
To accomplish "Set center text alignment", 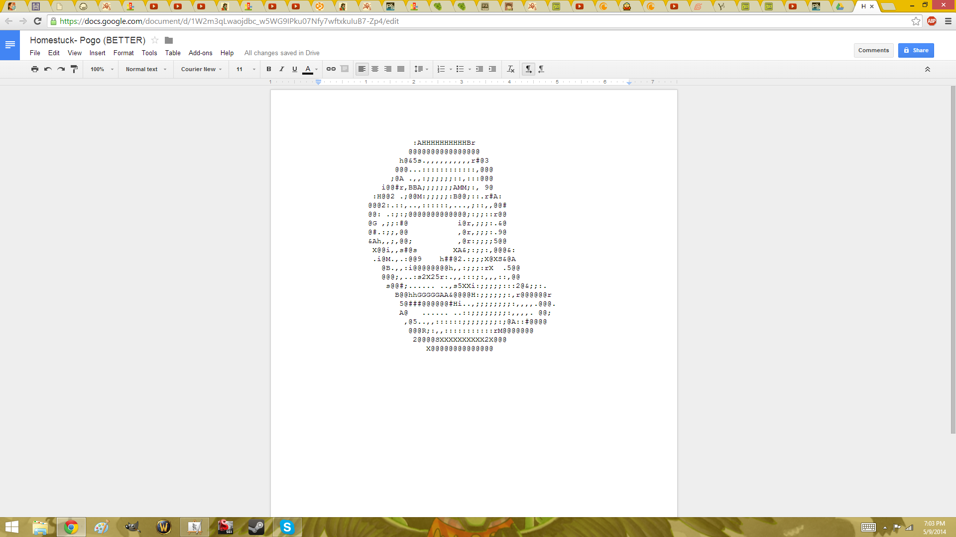I will coord(375,69).
